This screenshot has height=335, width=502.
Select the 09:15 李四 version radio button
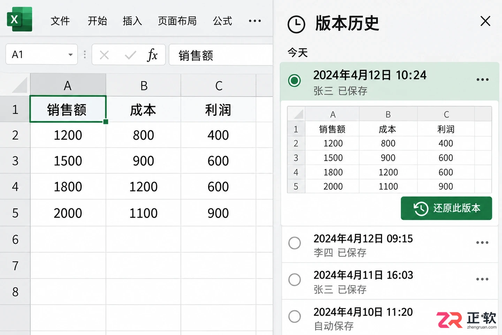[295, 243]
